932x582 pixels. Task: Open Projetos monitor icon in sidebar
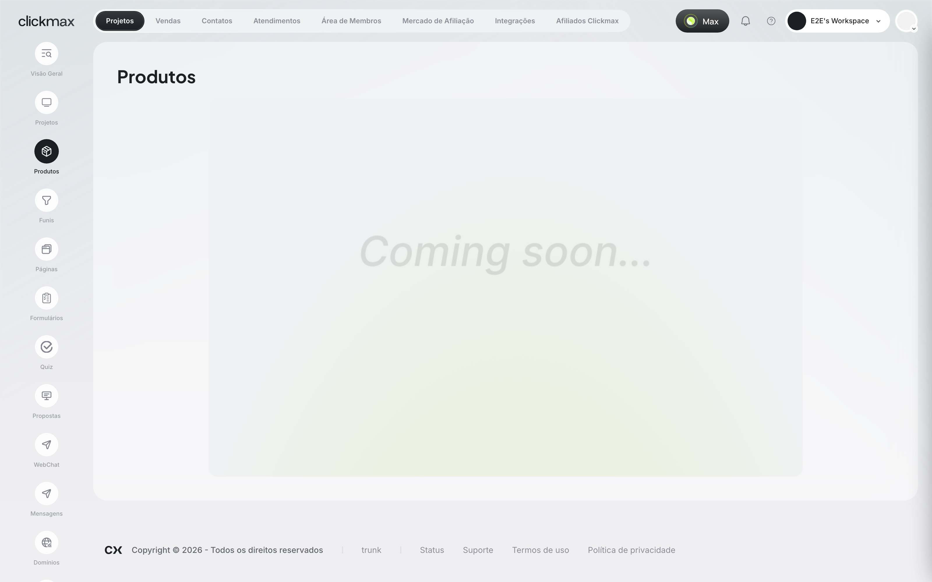[x=47, y=102]
